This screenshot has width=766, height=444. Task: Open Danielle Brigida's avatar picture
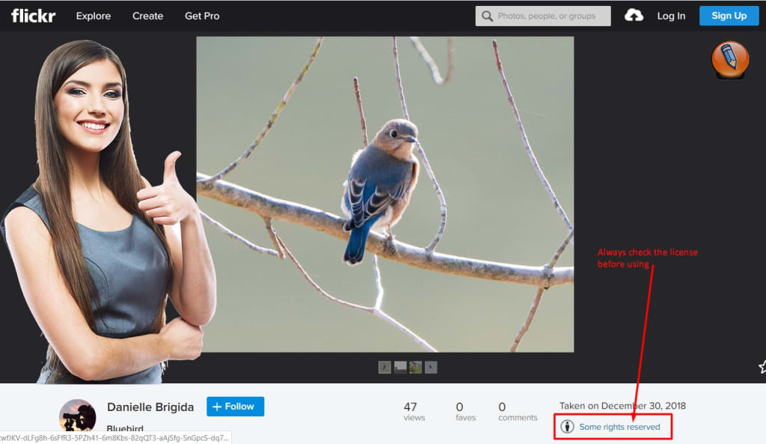coord(78,416)
